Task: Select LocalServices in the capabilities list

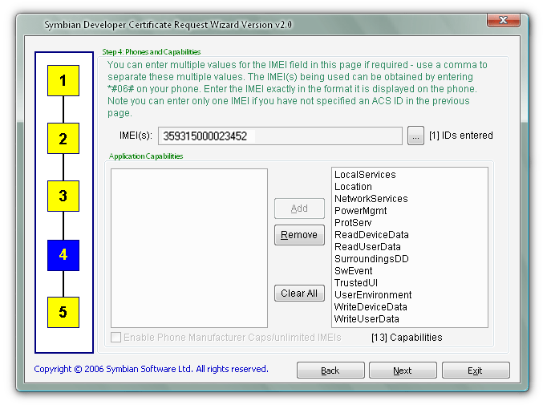Action: pyautogui.click(x=365, y=175)
